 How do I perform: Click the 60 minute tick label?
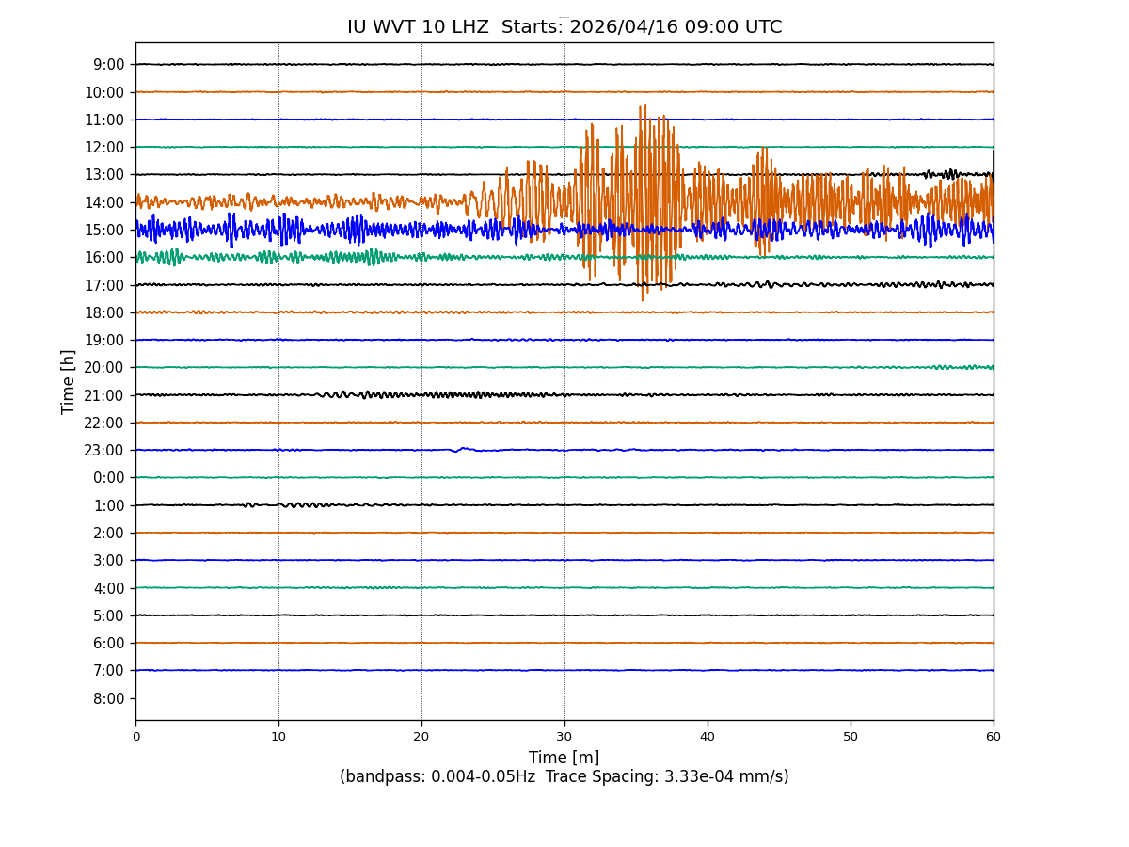[x=993, y=737]
